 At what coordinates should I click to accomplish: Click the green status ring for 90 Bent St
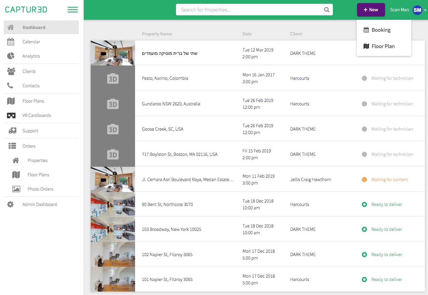pyautogui.click(x=364, y=204)
